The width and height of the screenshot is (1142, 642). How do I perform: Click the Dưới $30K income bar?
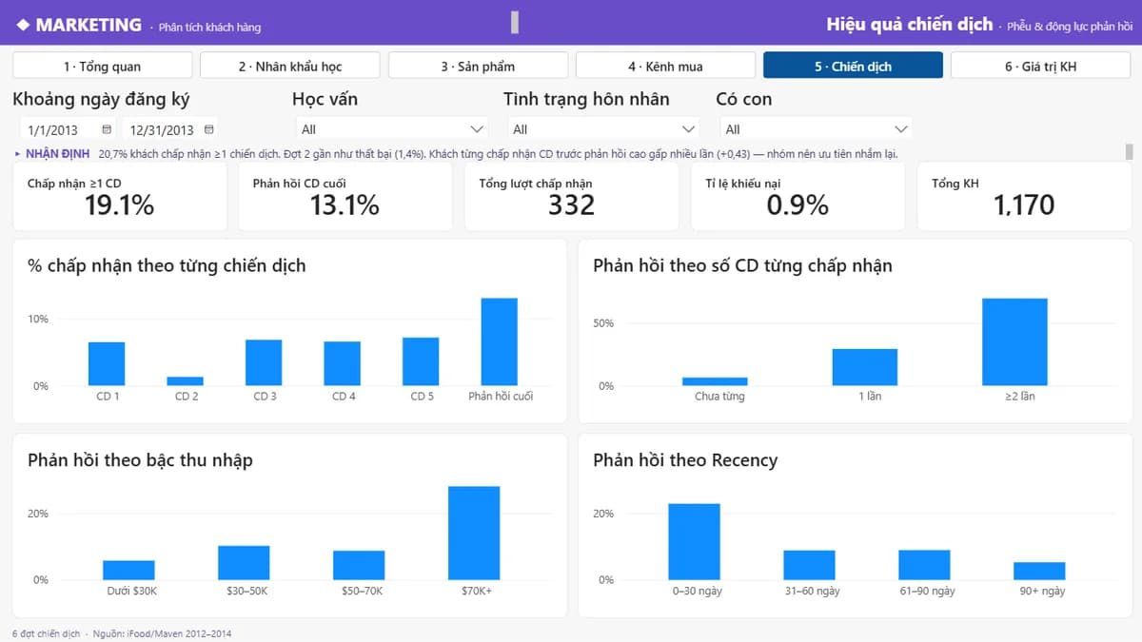click(x=128, y=570)
